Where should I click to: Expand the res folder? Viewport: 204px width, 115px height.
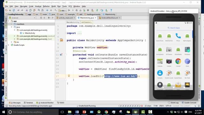point(12,42)
